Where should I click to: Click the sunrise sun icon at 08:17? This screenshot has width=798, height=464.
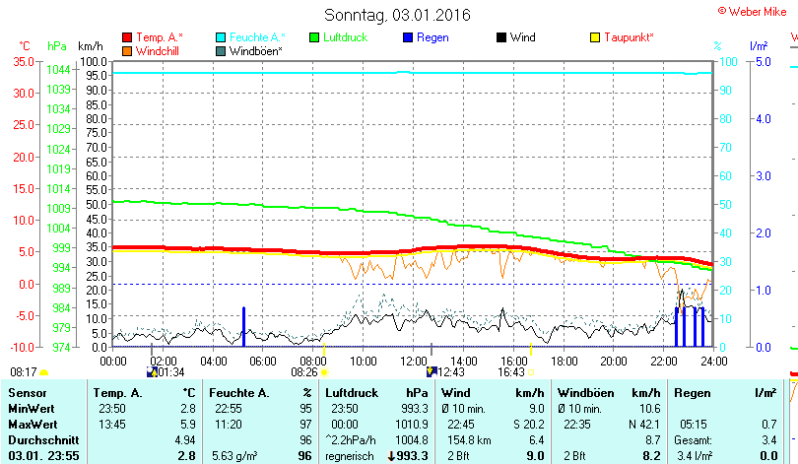pyautogui.click(x=43, y=373)
